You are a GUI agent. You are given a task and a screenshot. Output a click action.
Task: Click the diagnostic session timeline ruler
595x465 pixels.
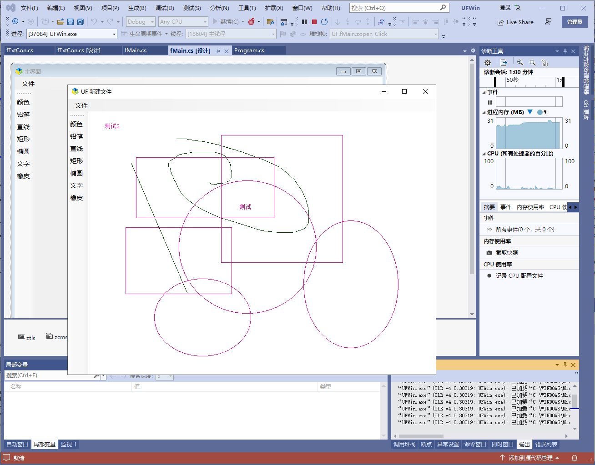[x=529, y=82]
